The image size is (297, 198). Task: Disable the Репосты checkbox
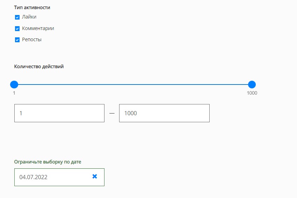pos(17,40)
